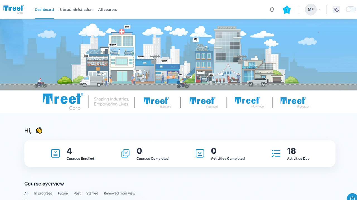Go to the Dashboard tab
Viewport: 357px width, 200px height.
(44, 9)
